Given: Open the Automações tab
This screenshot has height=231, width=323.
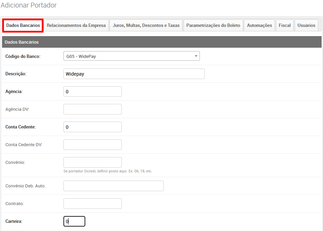Looking at the screenshot, I should click(x=259, y=26).
